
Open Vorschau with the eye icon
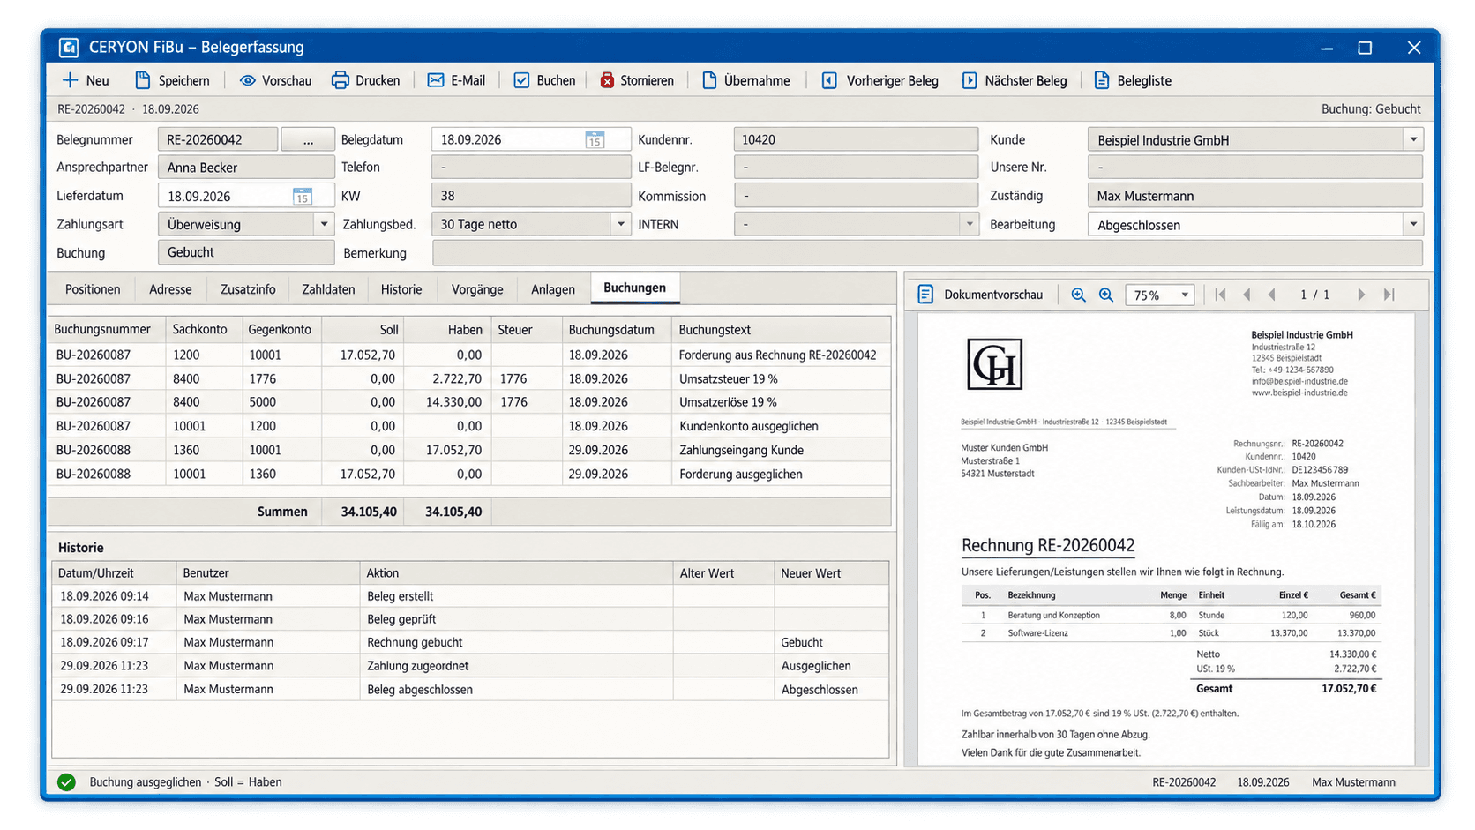pyautogui.click(x=248, y=80)
